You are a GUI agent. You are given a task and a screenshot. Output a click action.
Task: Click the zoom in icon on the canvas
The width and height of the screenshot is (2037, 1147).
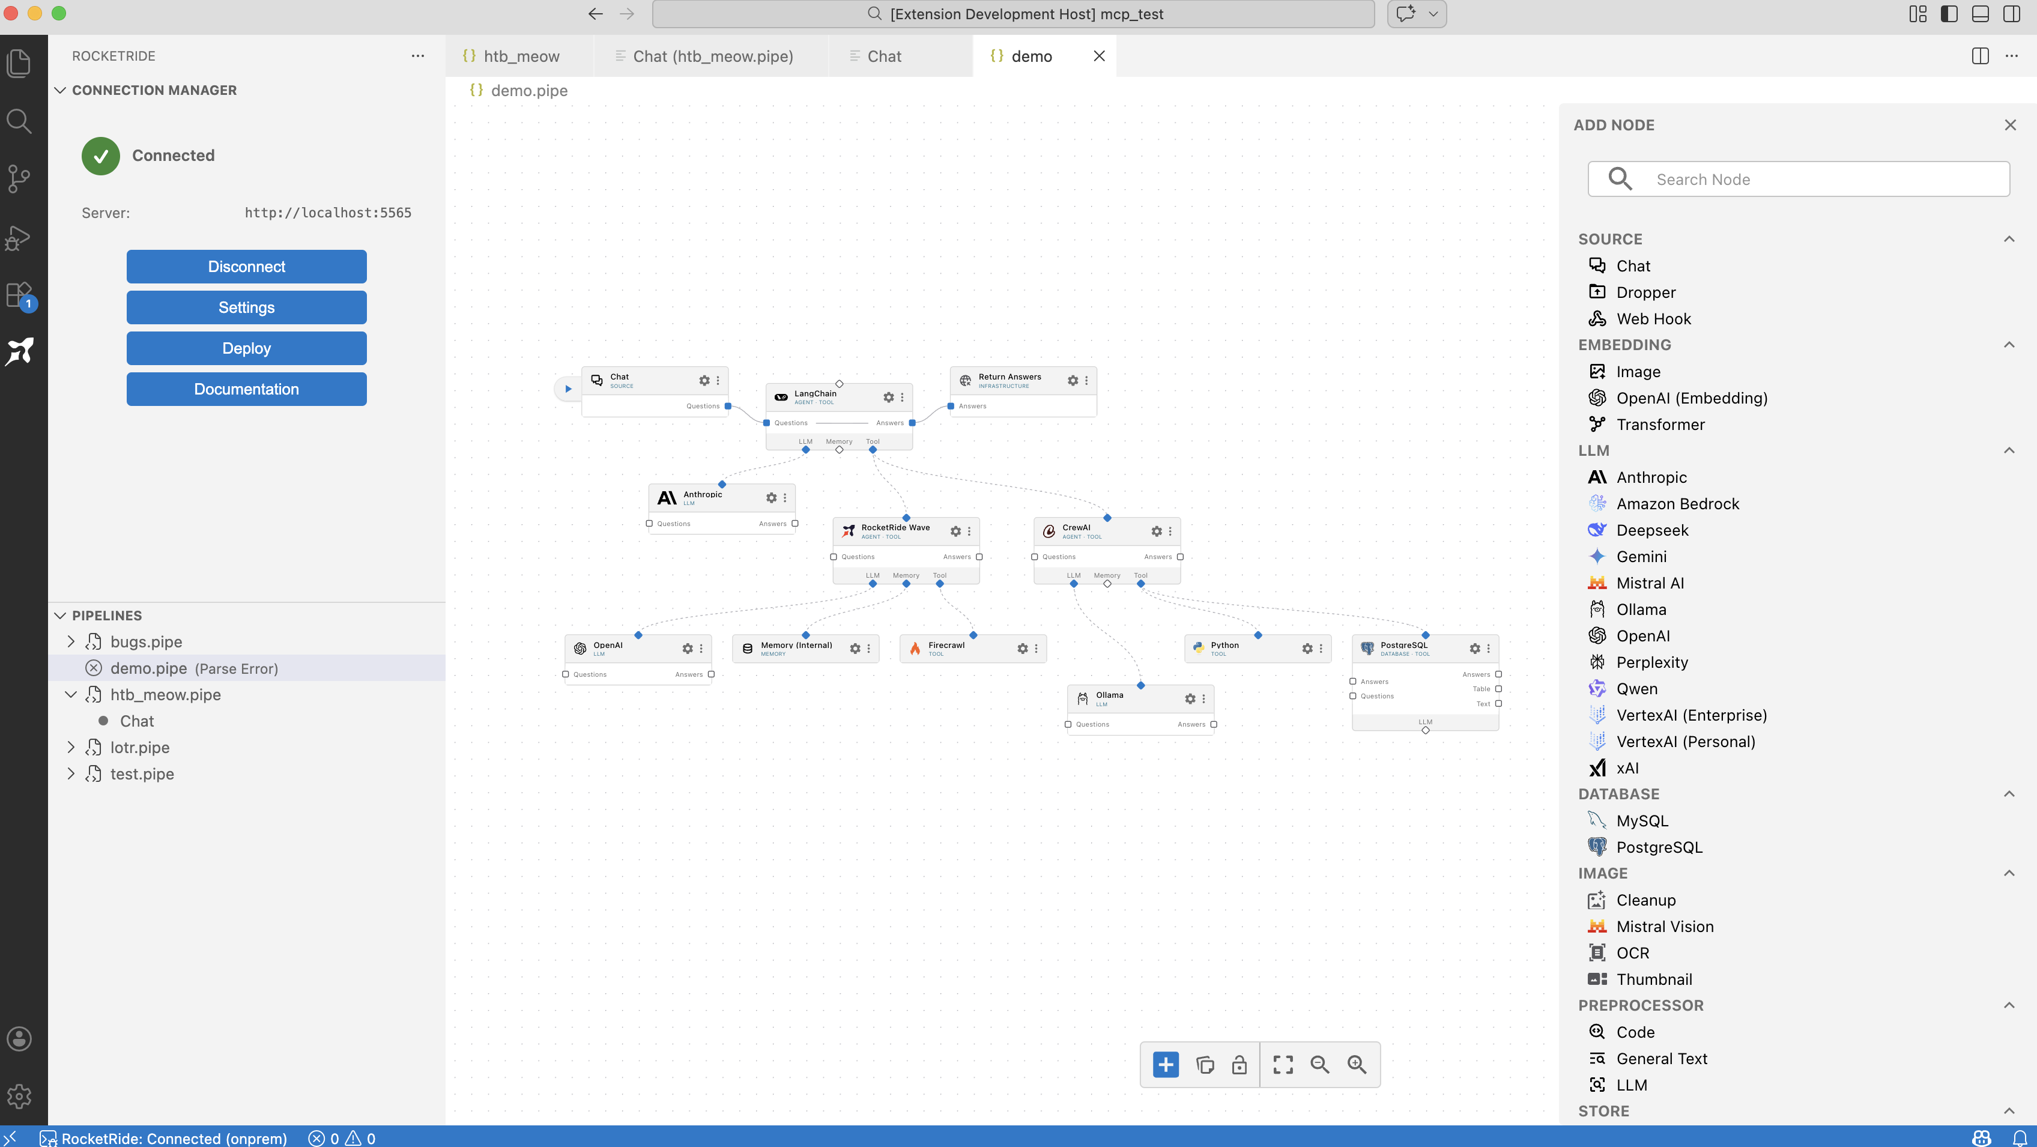click(1357, 1064)
